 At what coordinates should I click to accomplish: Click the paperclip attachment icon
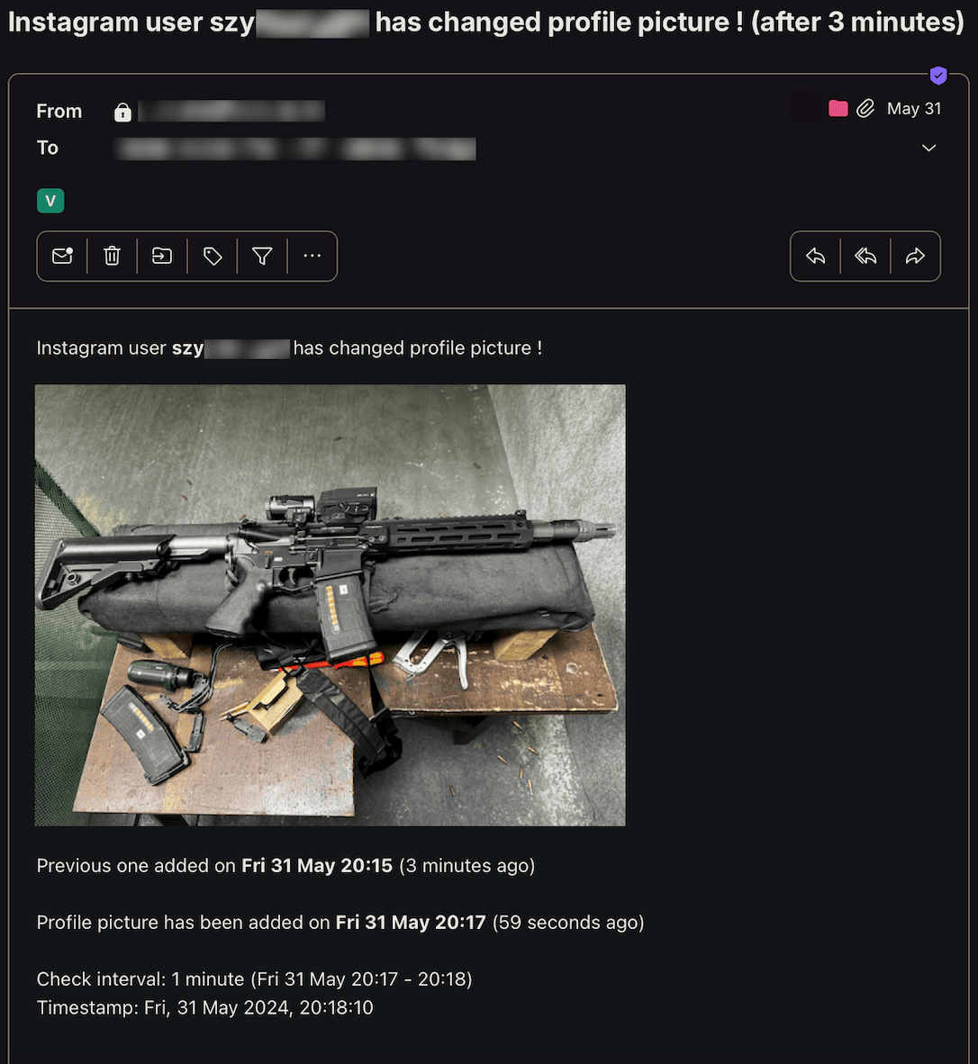865,109
